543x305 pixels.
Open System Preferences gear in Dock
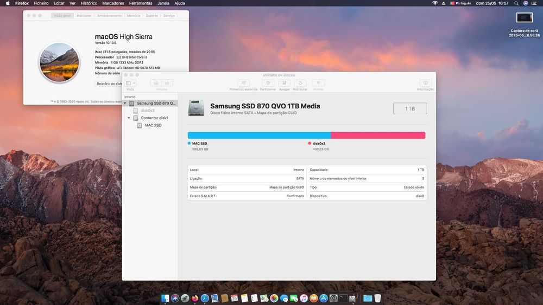(x=333, y=298)
